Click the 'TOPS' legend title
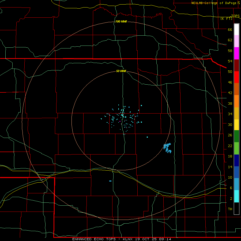The height and width of the screenshot is (241, 241). [235, 16]
